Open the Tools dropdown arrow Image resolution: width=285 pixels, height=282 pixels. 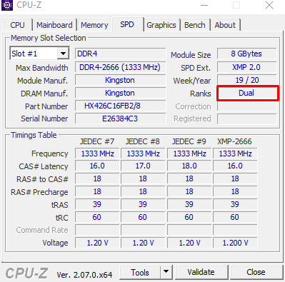point(166,272)
